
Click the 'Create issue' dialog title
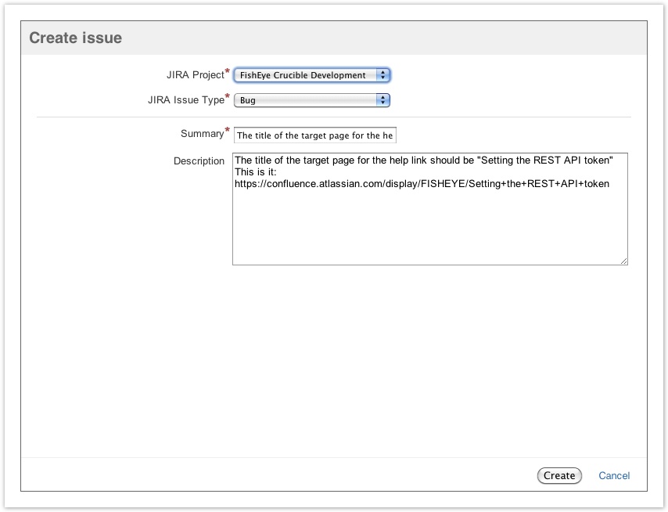click(75, 38)
